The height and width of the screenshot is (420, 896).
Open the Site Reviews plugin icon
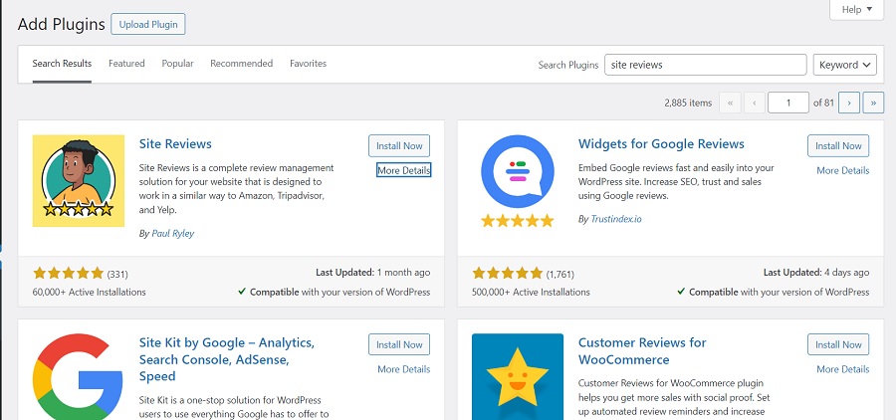point(79,180)
